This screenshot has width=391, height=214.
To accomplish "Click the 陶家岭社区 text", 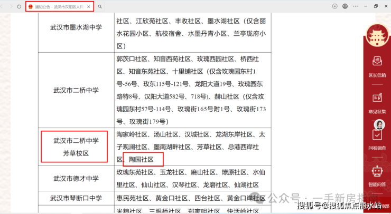I will coord(132,134).
